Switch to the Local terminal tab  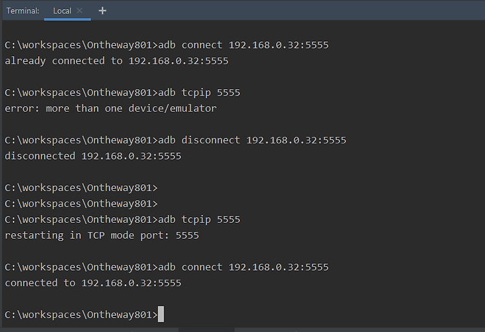tap(62, 11)
